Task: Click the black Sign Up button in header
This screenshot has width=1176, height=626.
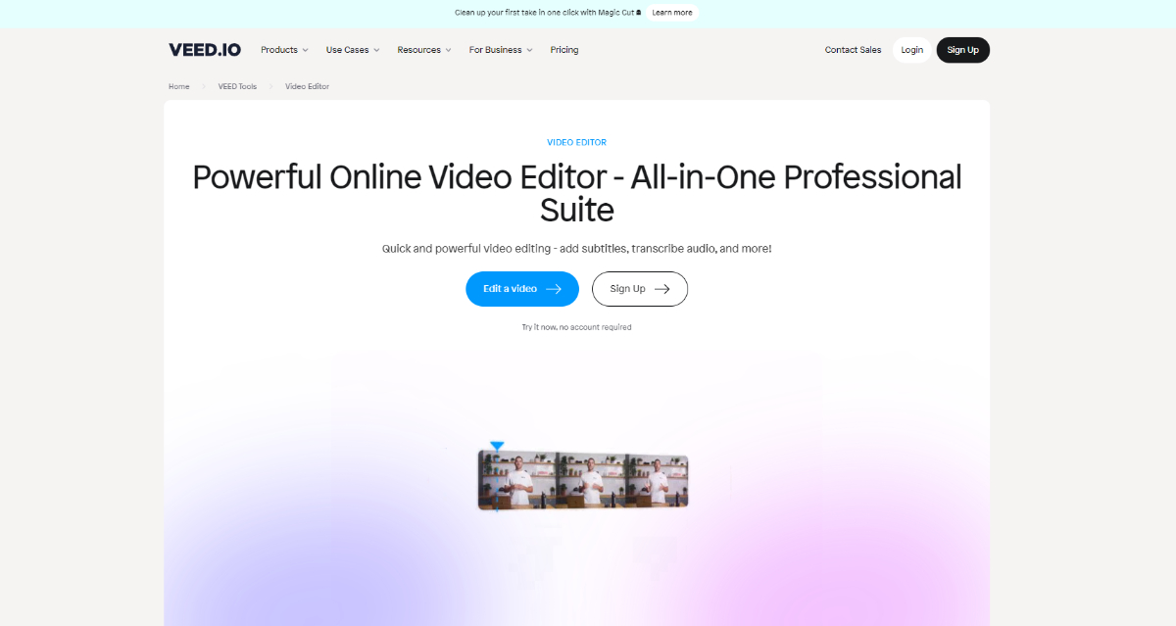Action: click(x=963, y=50)
